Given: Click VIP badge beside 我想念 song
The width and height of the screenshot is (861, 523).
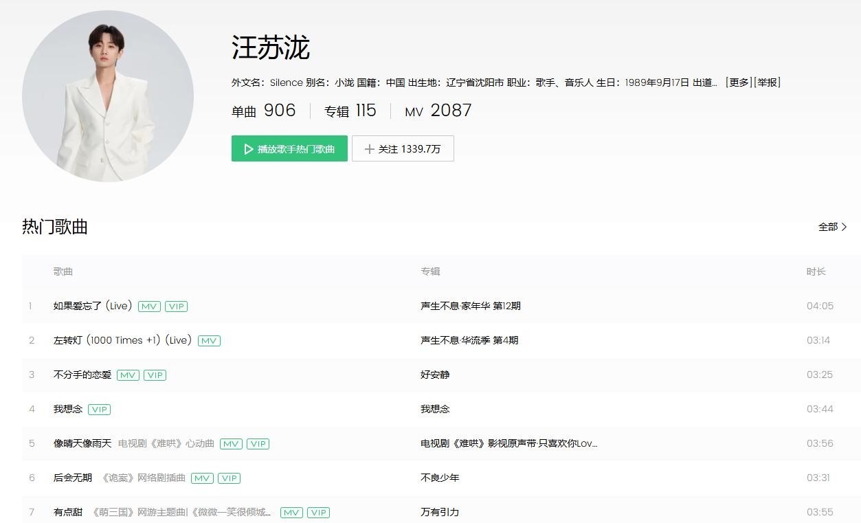Looking at the screenshot, I should coord(99,410).
